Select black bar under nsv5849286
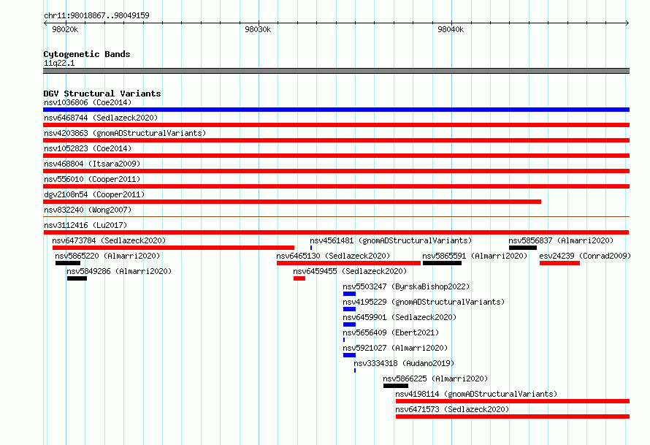This screenshot has width=650, height=445. pos(77,278)
